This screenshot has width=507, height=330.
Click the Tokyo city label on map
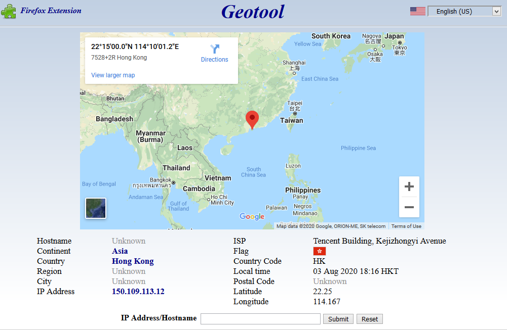[399, 50]
